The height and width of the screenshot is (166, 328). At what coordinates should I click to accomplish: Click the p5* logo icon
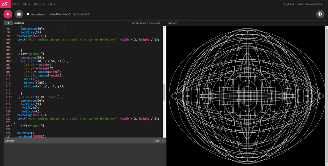click(5, 4)
